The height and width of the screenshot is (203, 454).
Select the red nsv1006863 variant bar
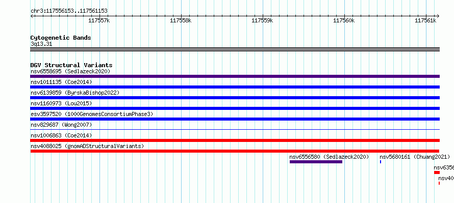(x=235, y=140)
